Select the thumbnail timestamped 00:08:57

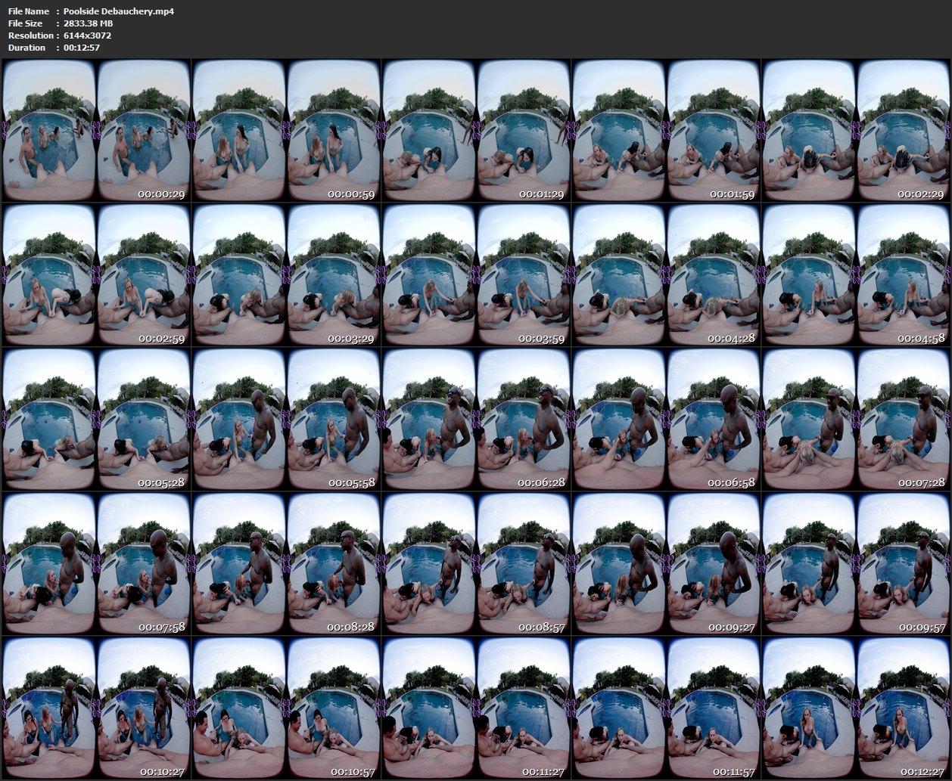476,563
